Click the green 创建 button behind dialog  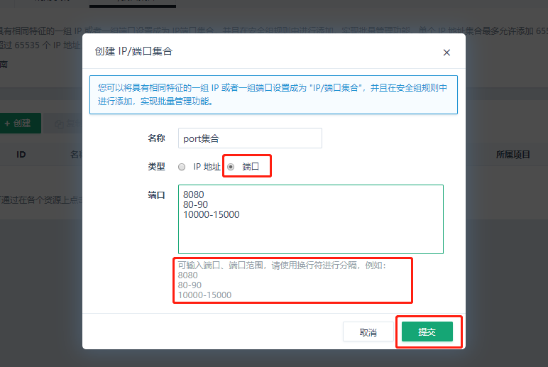[x=19, y=124]
